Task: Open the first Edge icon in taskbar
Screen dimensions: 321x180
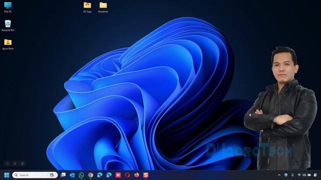Action: coord(100,175)
